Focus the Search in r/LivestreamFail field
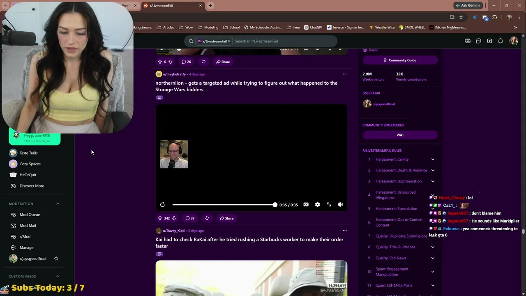This screenshot has width=526, height=296. click(284, 41)
